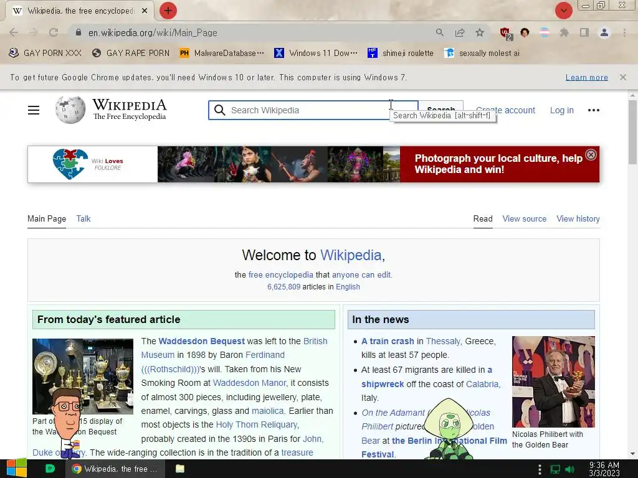Open the extensions puzzle piece menu
638x478 pixels.
(x=564, y=32)
